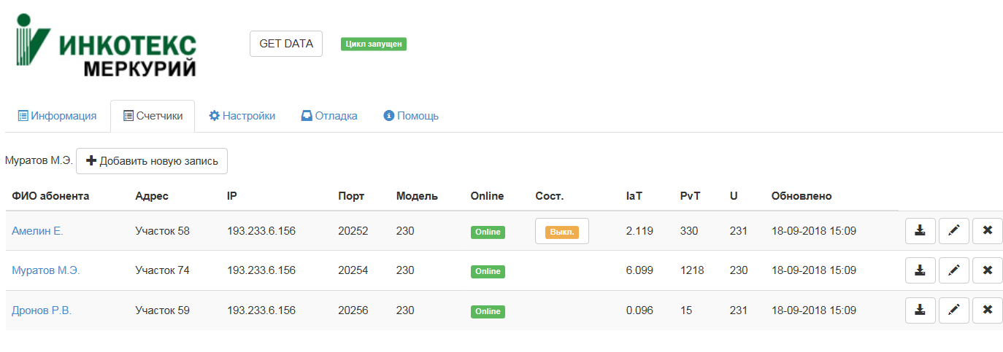Edit the Амелин Е. record
Viewport: 1003px width, 352px height.
point(953,231)
